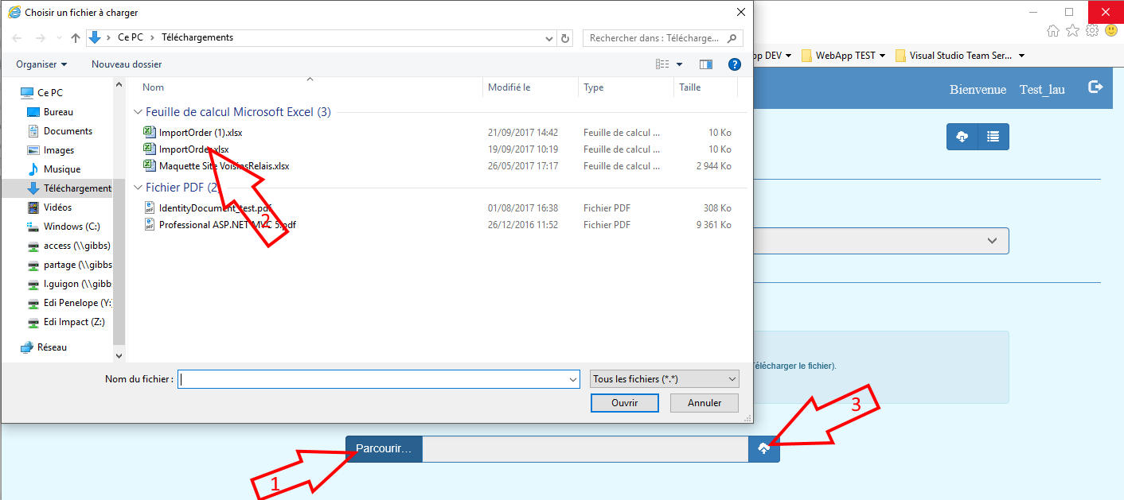Click the upload cloud icon beside file field

[x=764, y=449]
